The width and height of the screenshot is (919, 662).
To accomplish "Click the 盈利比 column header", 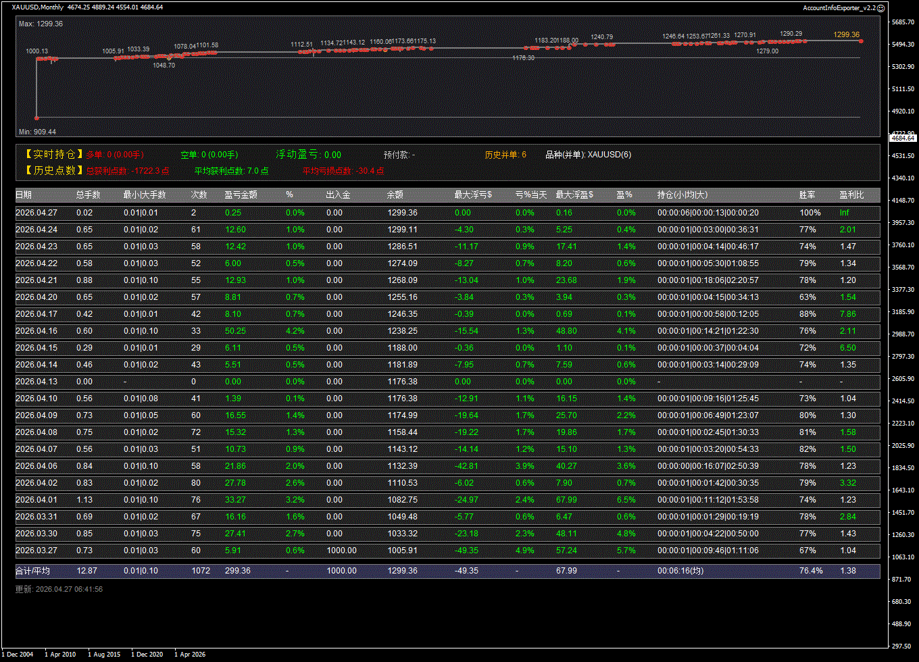I will pyautogui.click(x=851, y=195).
